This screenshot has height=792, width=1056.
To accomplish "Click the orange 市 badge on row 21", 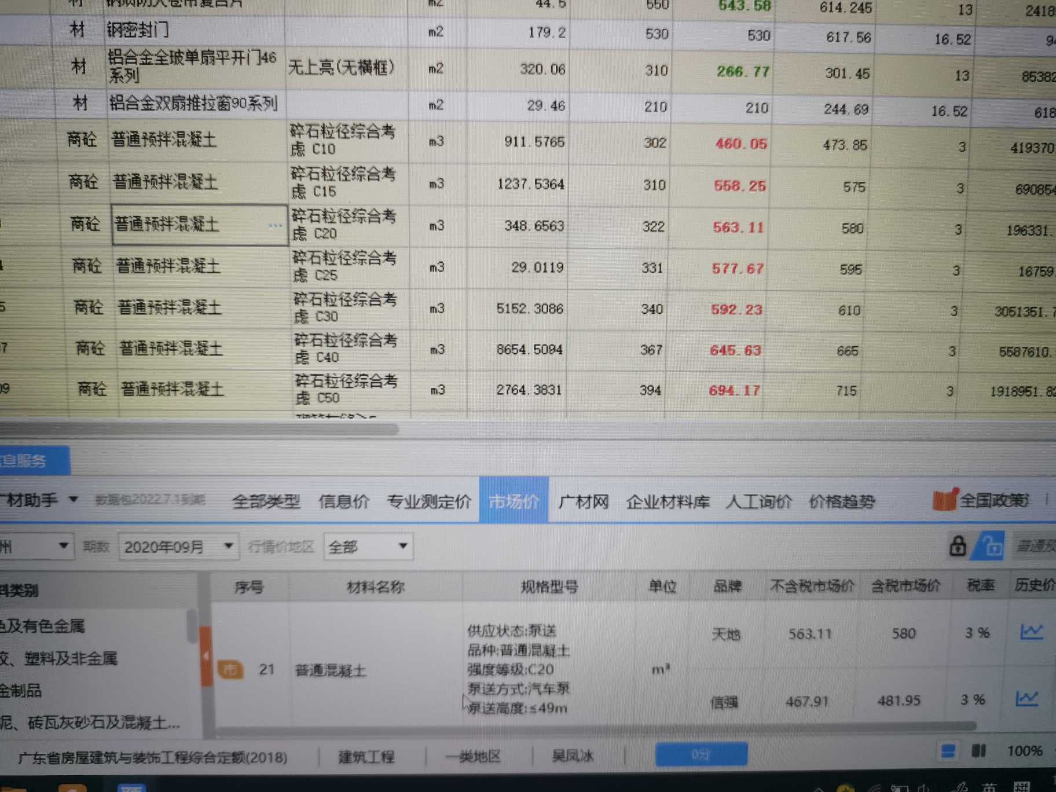I will click(x=230, y=670).
